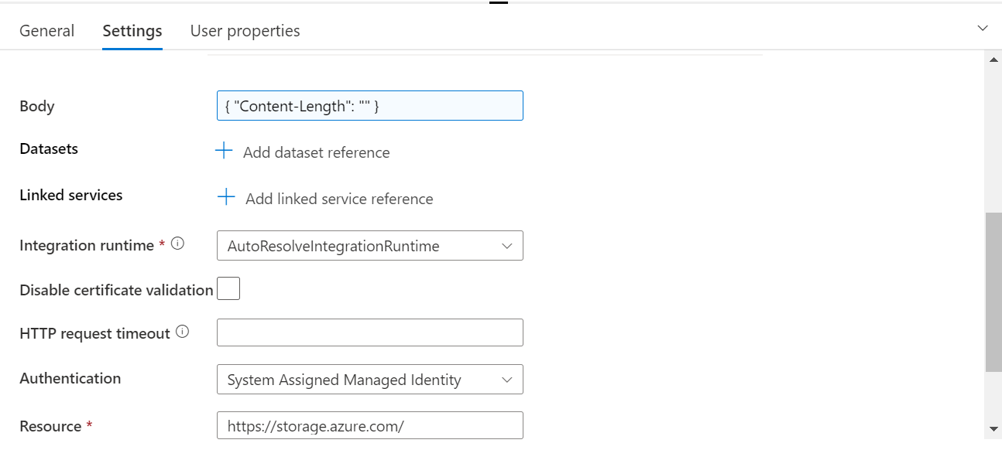Viewport: 1002px width, 450px height.
Task: Click the Add dataset reference link
Action: coord(316,152)
